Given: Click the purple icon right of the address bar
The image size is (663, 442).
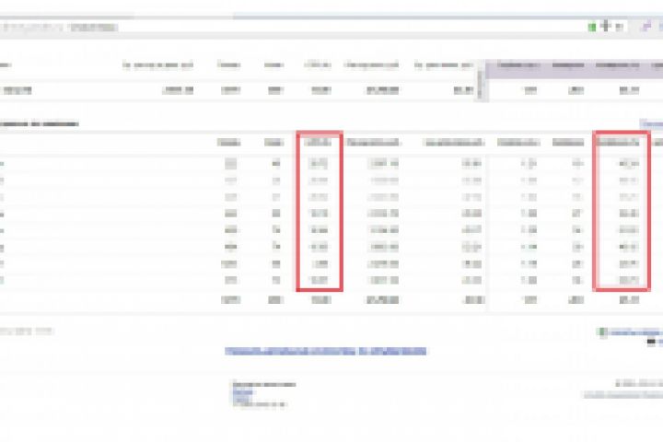Looking at the screenshot, I should (x=646, y=27).
